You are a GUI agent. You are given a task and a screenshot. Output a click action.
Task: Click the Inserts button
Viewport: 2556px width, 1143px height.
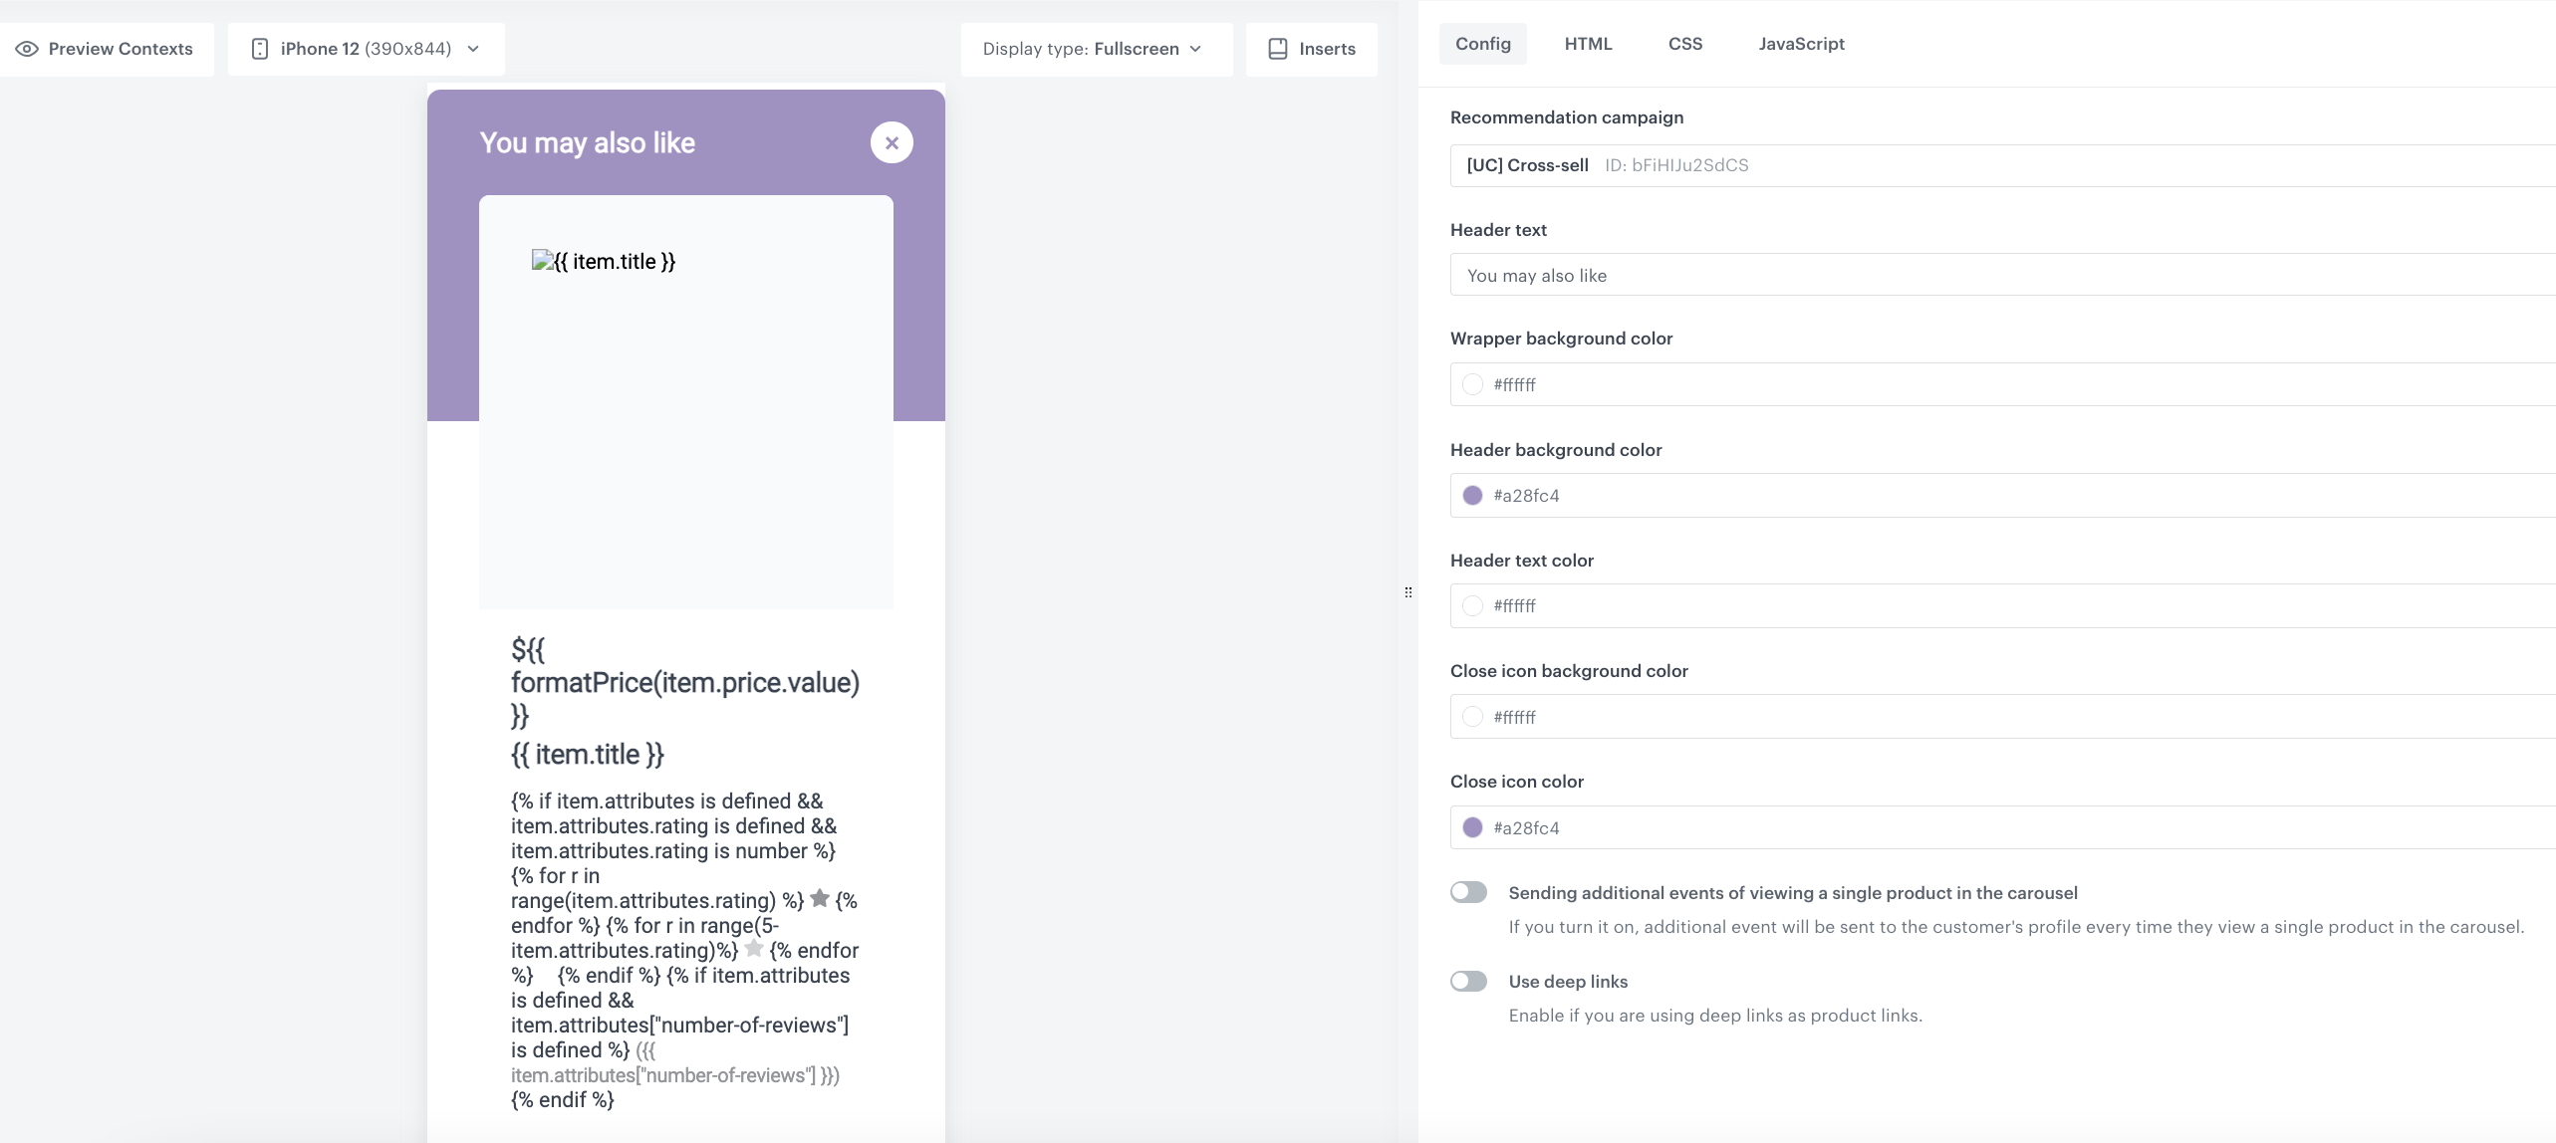pyautogui.click(x=1310, y=48)
